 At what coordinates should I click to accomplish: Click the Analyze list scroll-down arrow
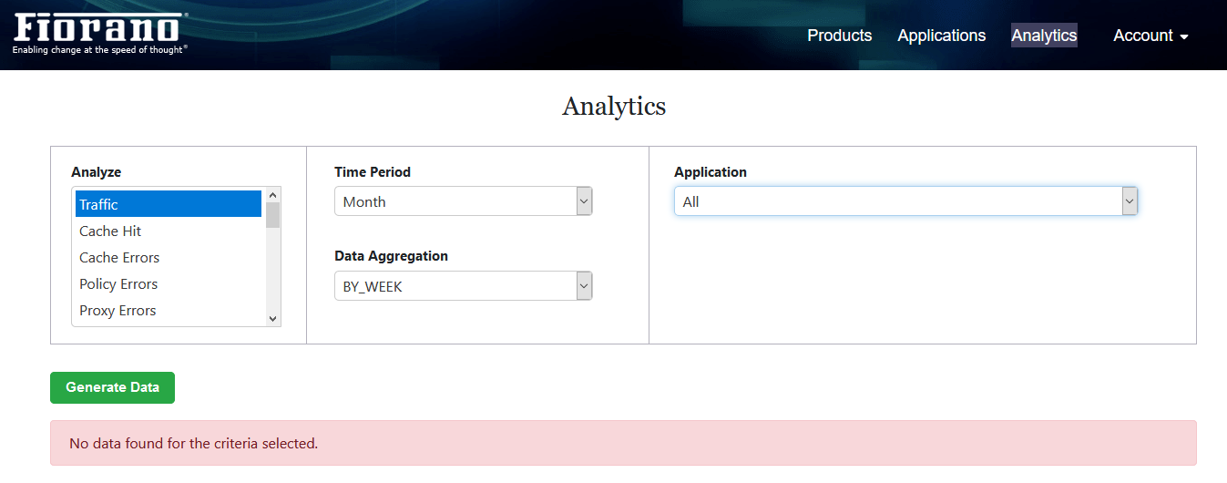tap(272, 318)
